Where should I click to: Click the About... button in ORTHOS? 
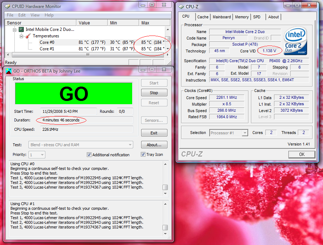coord(154,145)
